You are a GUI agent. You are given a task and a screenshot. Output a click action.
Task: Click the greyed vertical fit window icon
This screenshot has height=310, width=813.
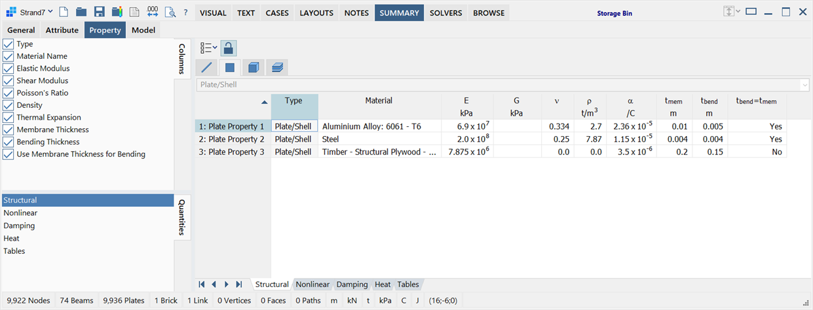click(728, 12)
